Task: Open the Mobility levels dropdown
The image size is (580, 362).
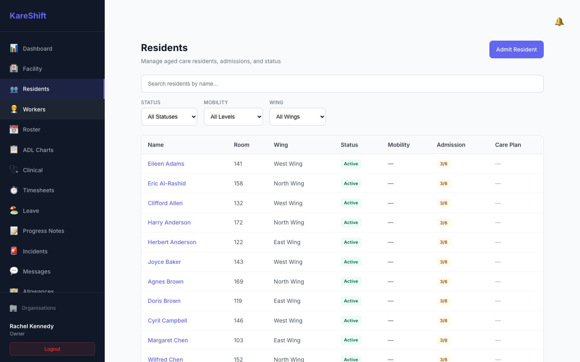Action: tap(233, 117)
